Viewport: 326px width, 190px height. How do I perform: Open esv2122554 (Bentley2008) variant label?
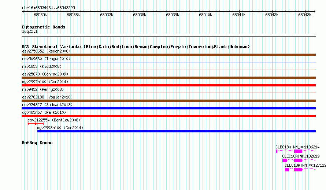(x=54, y=120)
